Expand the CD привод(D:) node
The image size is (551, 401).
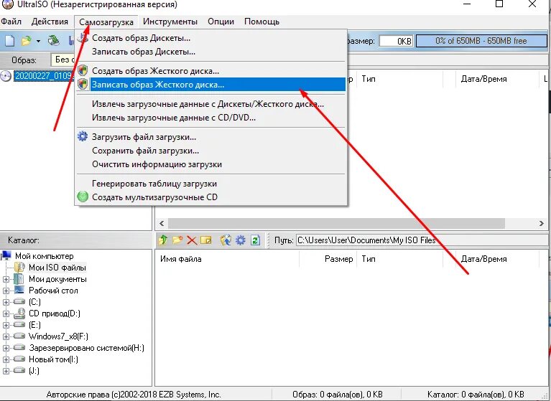6,313
